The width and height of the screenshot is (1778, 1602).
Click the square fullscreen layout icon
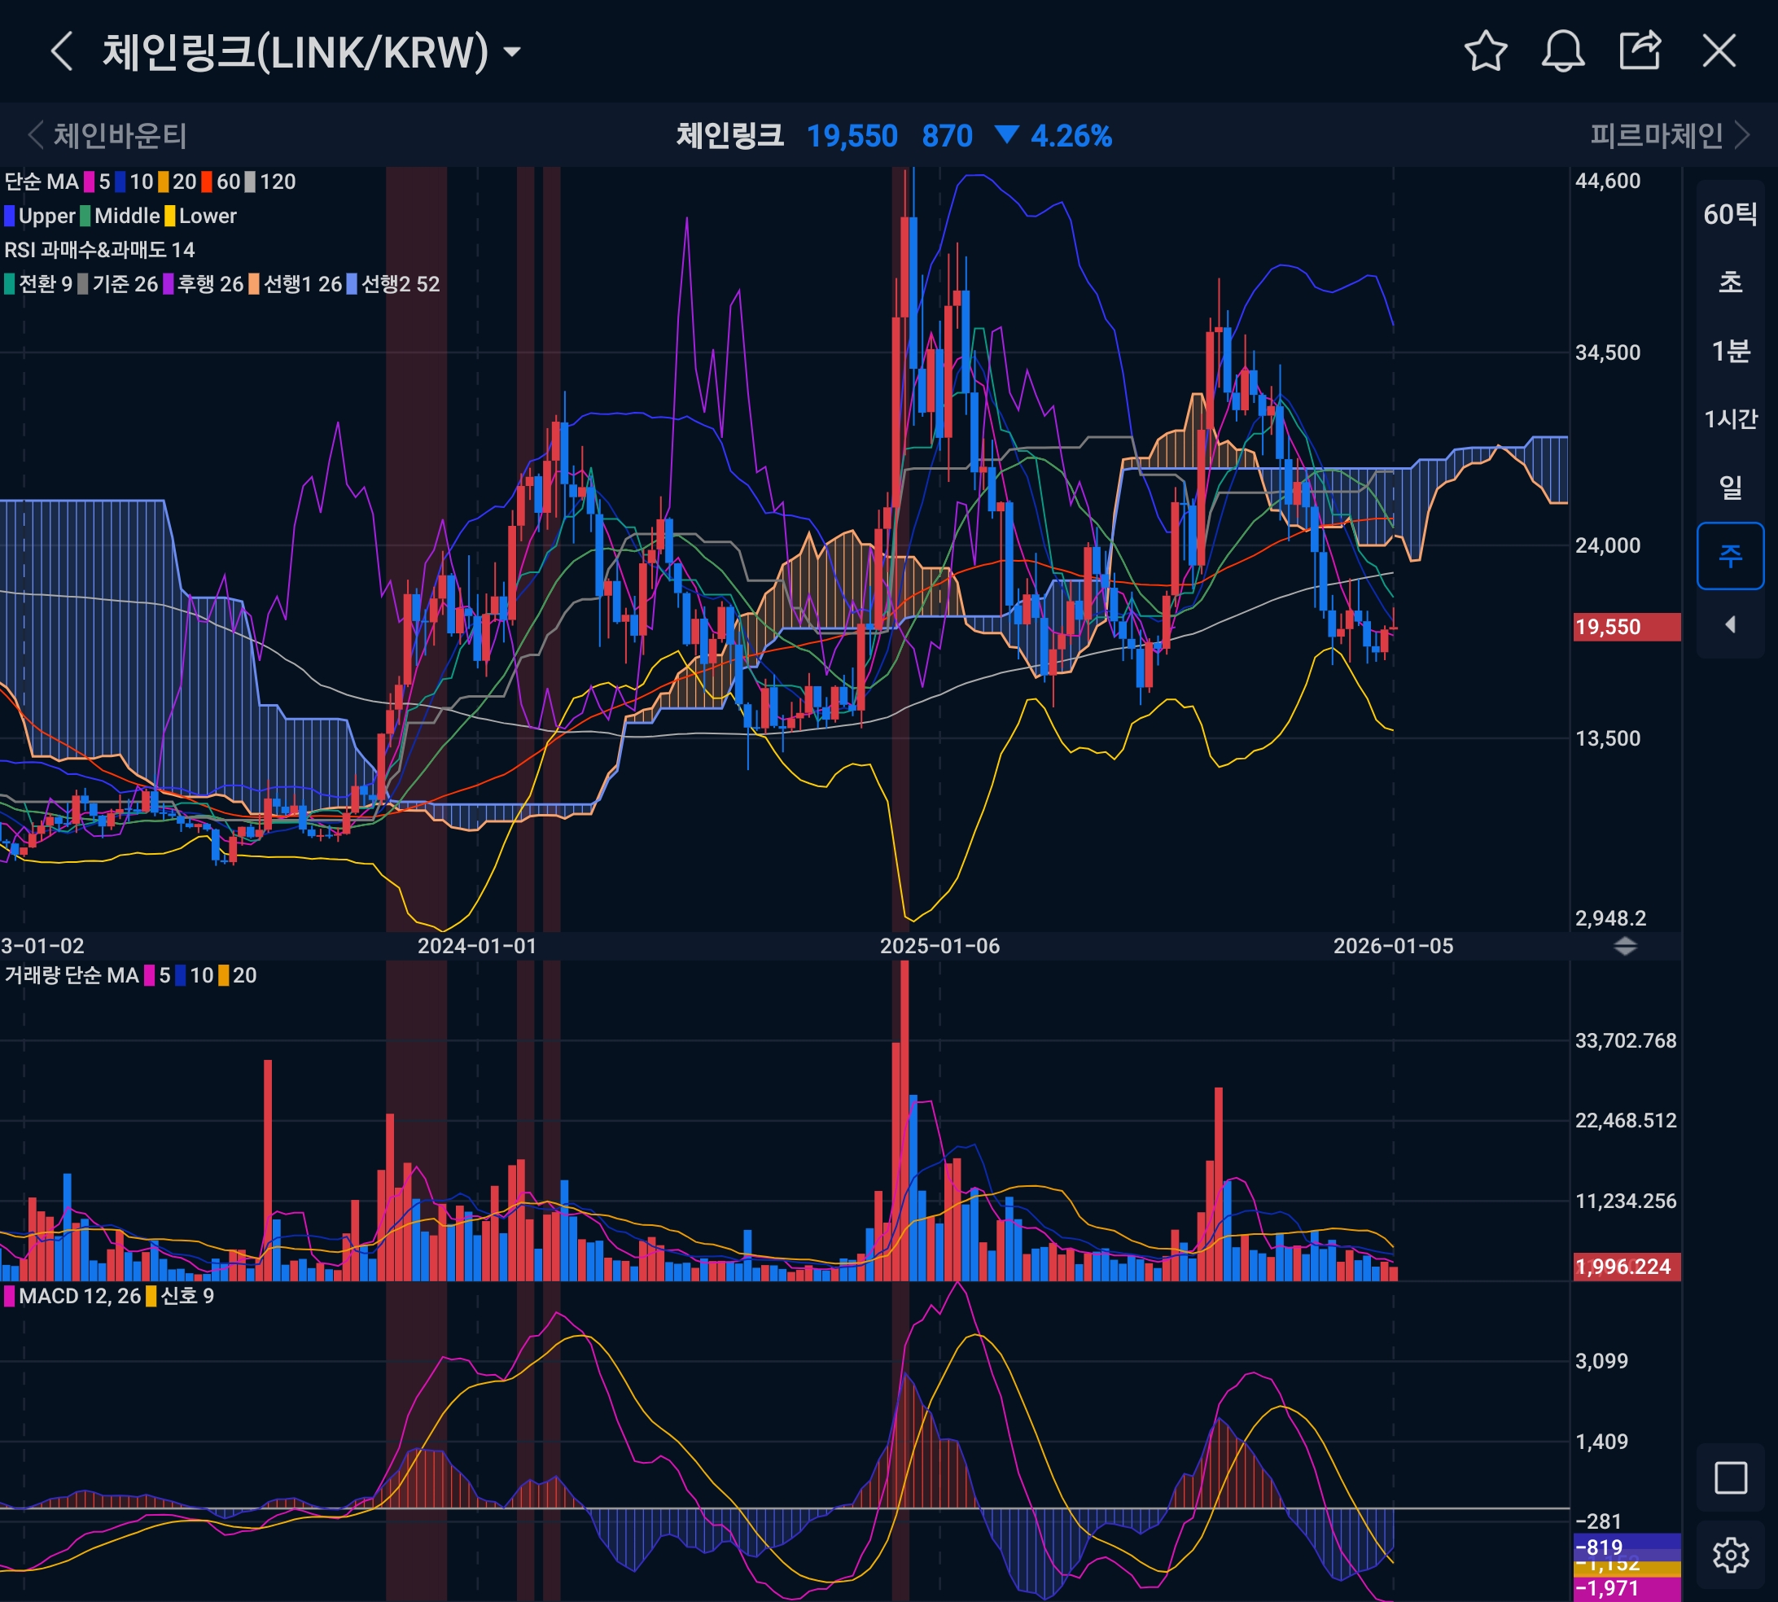tap(1730, 1478)
